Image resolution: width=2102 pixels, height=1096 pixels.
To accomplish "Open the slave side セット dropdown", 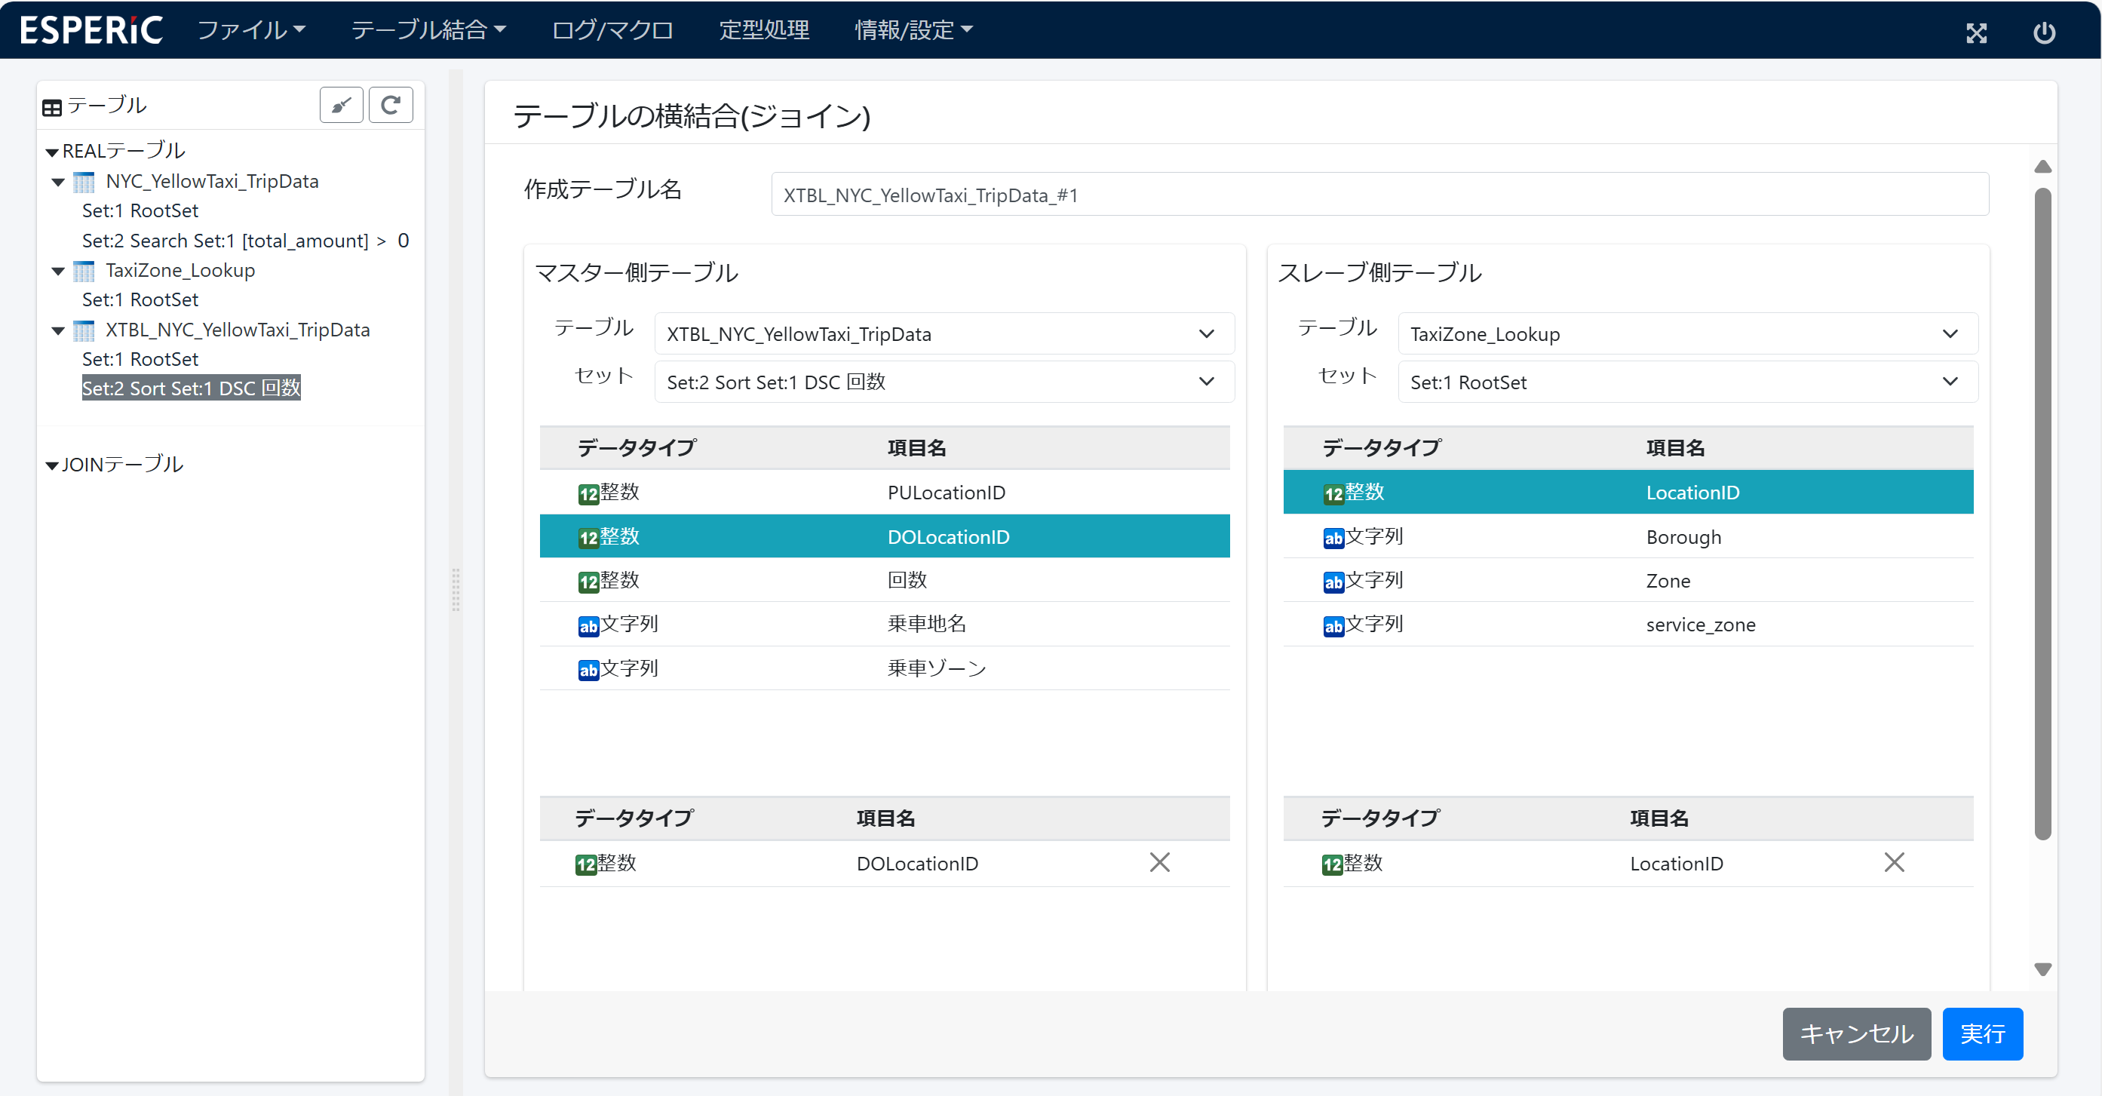I will (1686, 382).
